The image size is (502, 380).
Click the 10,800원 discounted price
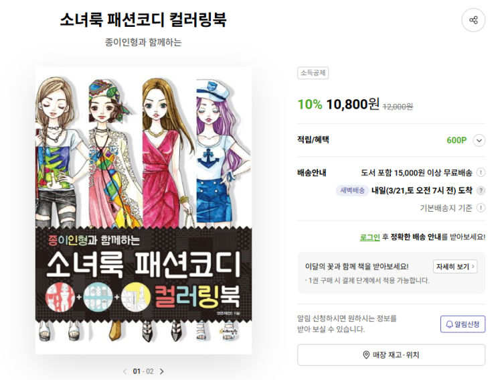pos(353,105)
